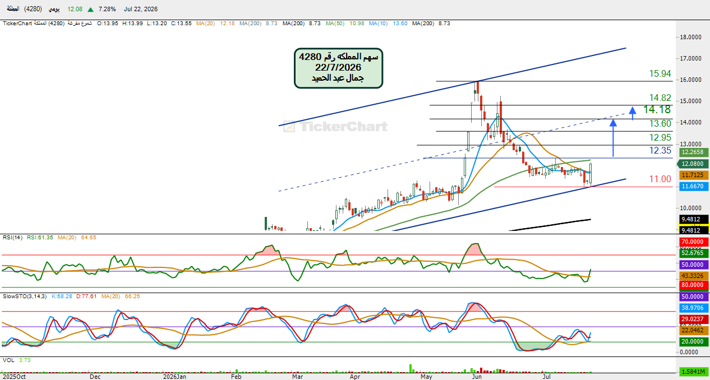Open the SlowSTO(3,14,3) panel label
Image resolution: width=710 pixels, height=380 pixels.
click(25, 296)
